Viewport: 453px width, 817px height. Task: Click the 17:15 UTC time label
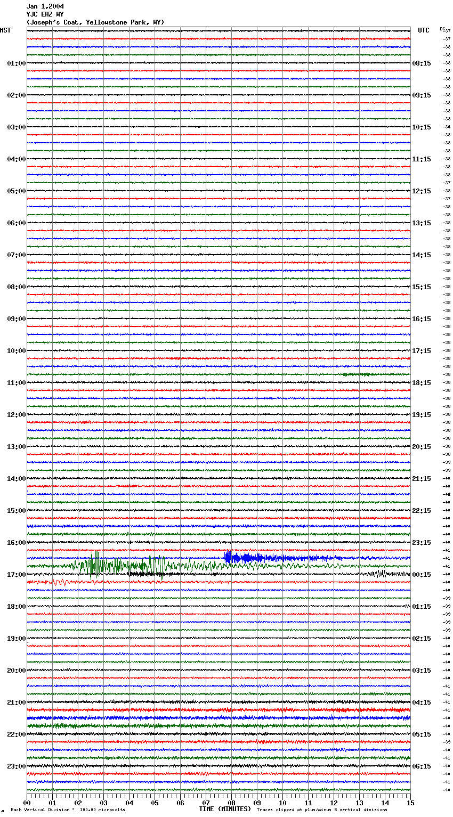pyautogui.click(x=422, y=351)
